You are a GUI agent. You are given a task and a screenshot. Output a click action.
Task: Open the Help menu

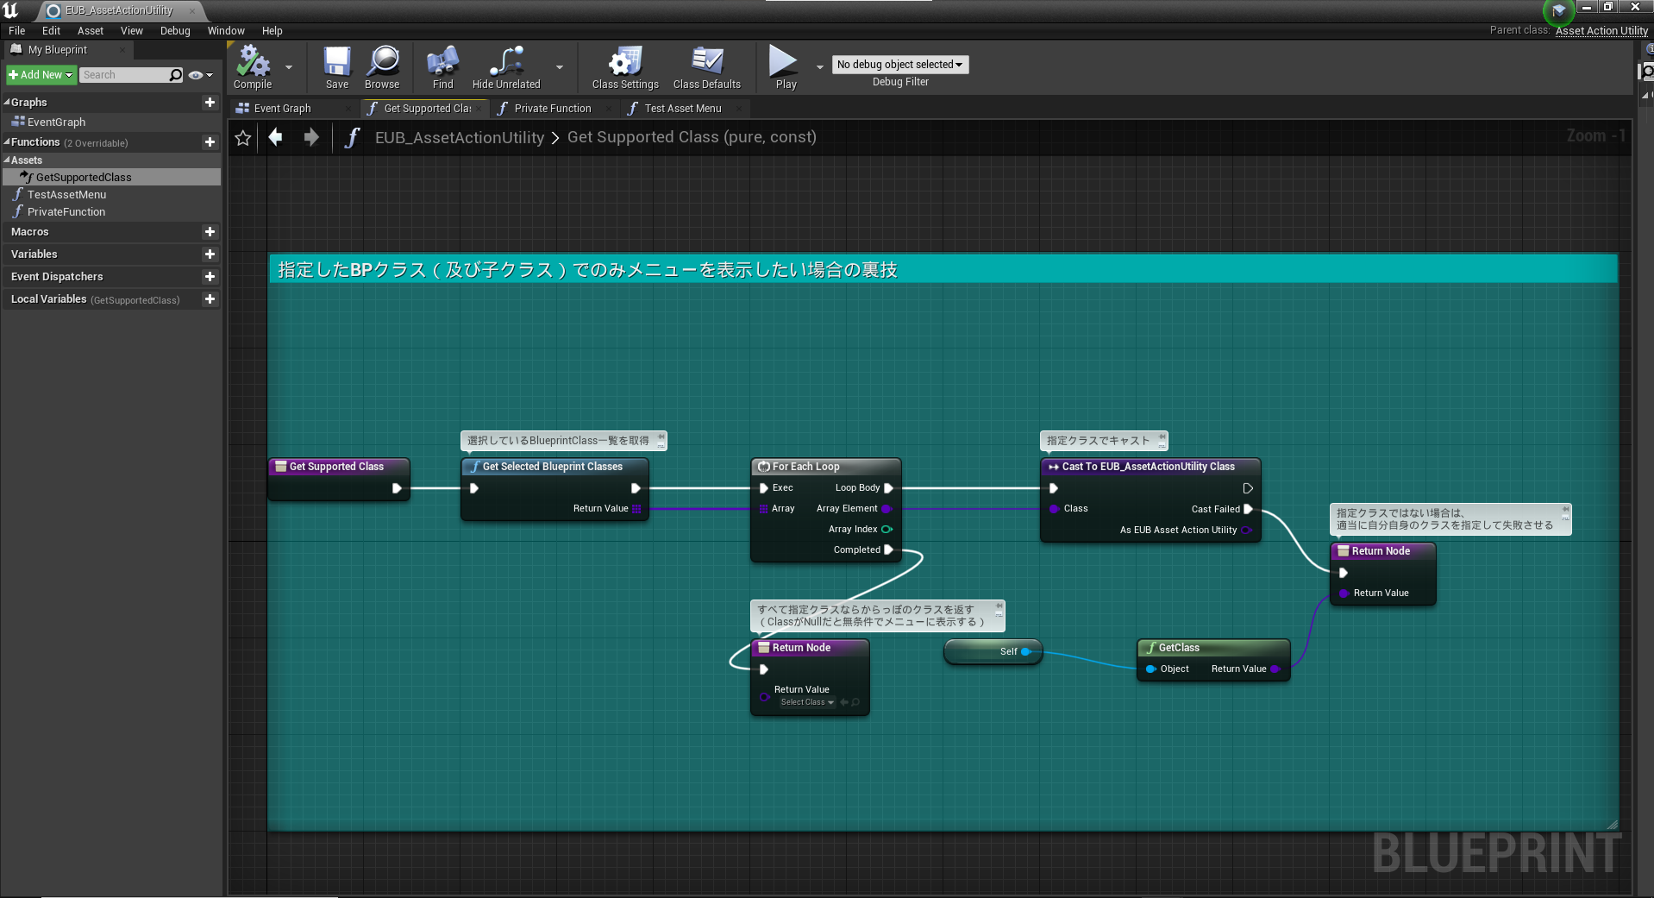[273, 31]
